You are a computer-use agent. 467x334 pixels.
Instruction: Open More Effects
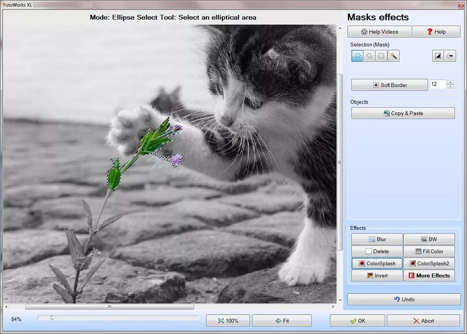(x=429, y=276)
